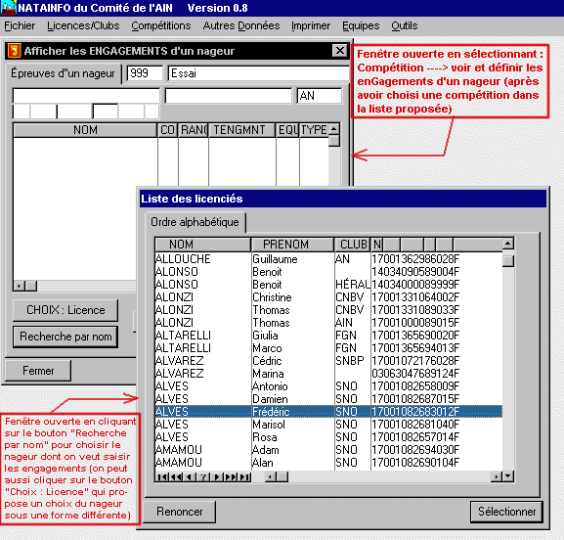The image size is (564, 540).
Task: Click the down arrow of licenciés list scrollbar
Action: pos(508,476)
